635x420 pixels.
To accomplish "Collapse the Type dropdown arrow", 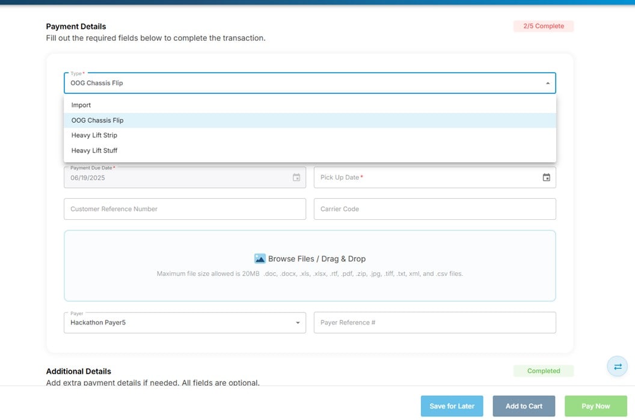I will pos(547,83).
